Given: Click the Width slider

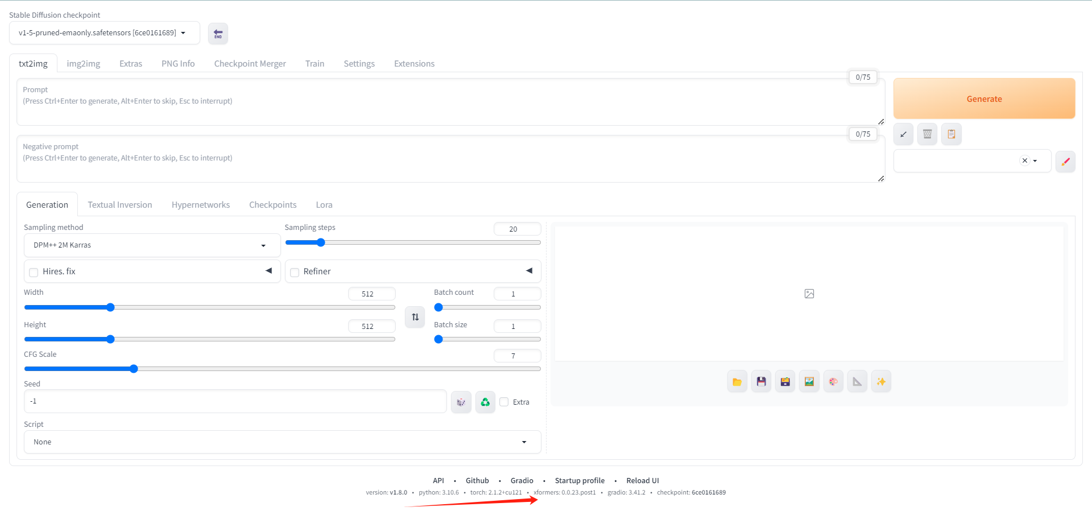Looking at the screenshot, I should [x=209, y=307].
